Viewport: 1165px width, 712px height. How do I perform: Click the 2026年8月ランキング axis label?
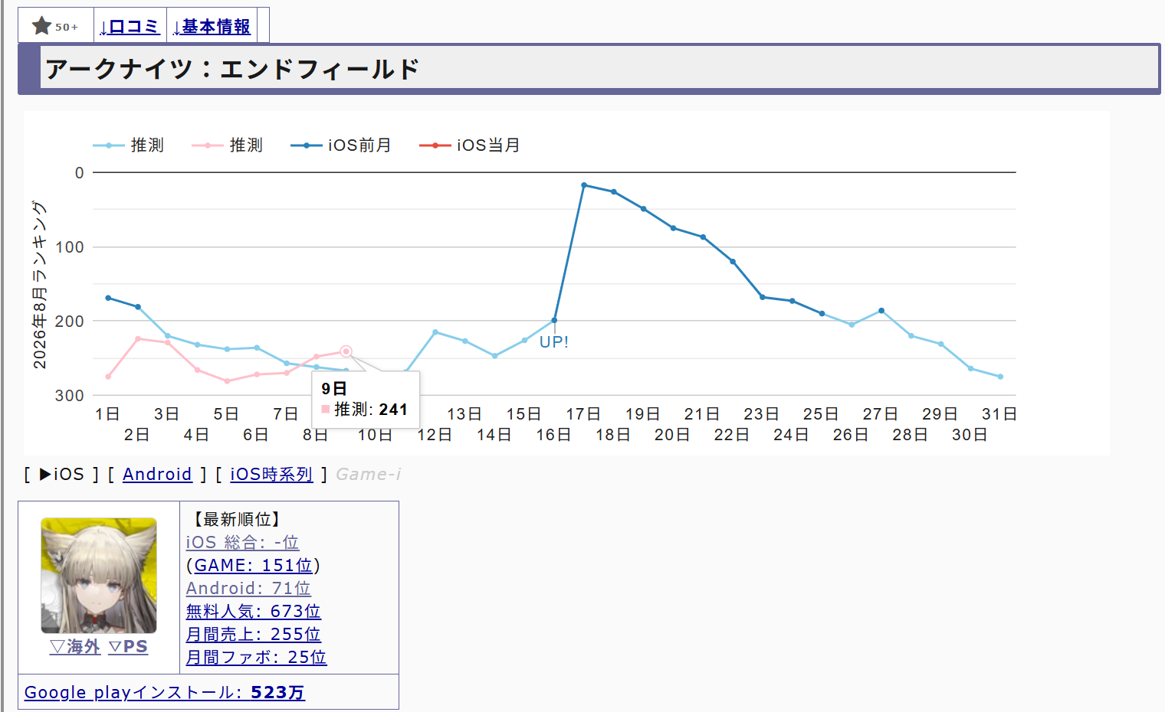[39, 285]
